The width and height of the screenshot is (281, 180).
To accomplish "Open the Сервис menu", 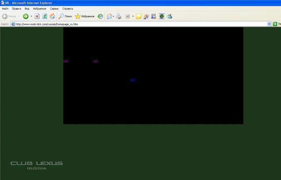I will point(54,8).
